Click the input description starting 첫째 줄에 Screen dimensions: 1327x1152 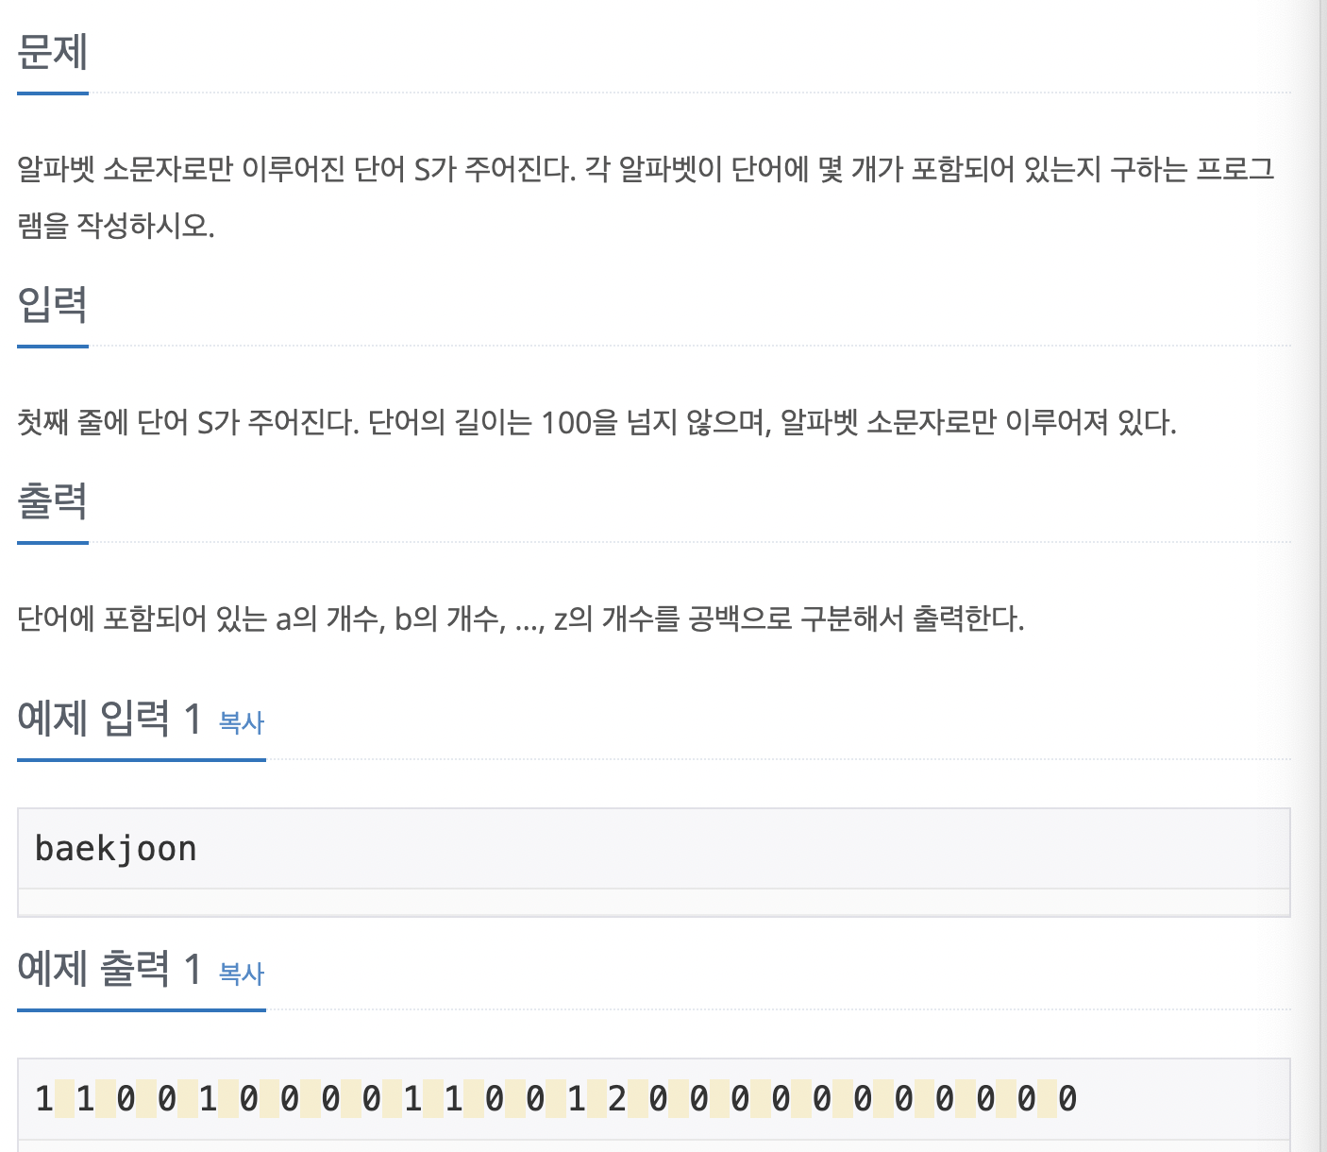596,422
